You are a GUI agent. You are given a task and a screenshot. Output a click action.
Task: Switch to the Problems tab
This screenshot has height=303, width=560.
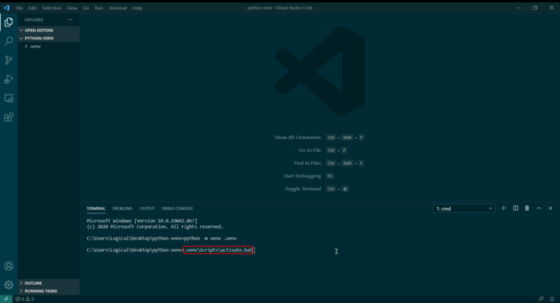tap(122, 209)
